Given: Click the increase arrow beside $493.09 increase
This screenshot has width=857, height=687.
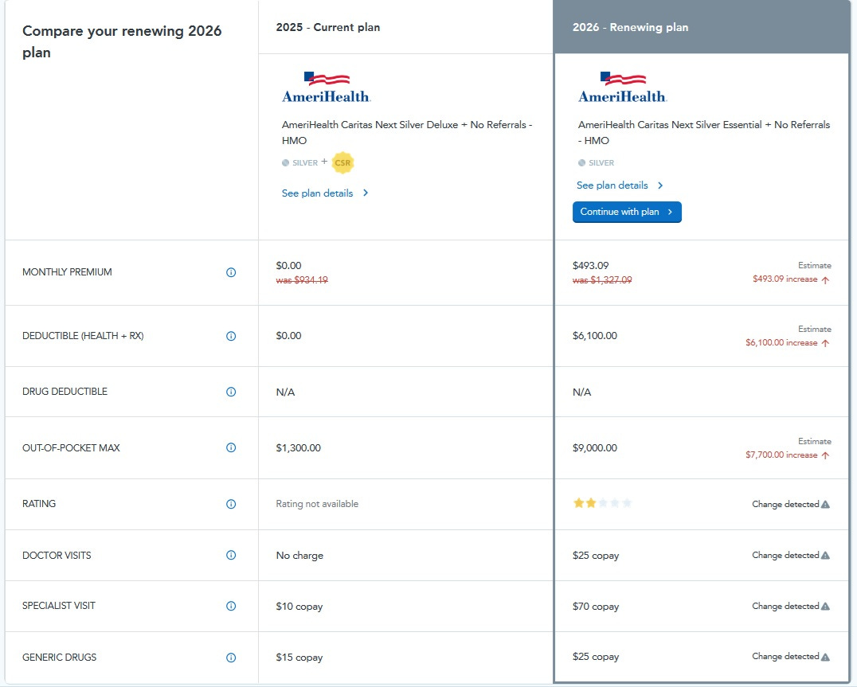Looking at the screenshot, I should coord(825,279).
